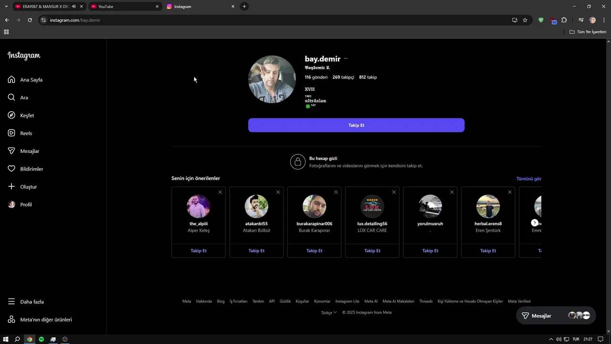
Task: Open the tab search dropdown arrow
Action: click(6, 7)
